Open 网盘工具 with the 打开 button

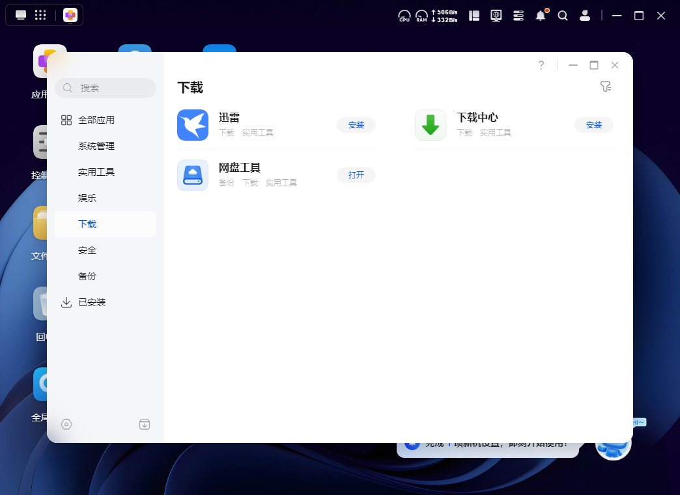click(x=356, y=175)
